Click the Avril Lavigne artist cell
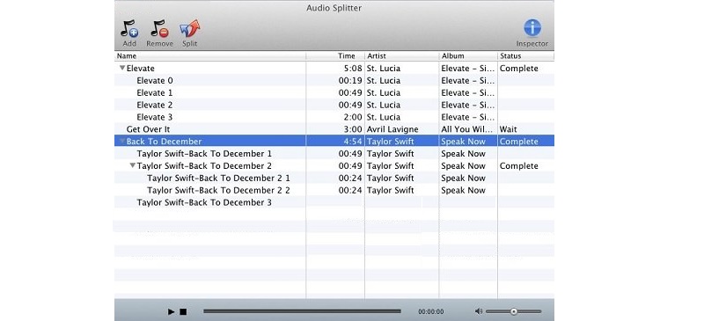This screenshot has width=704, height=321. pyautogui.click(x=392, y=129)
